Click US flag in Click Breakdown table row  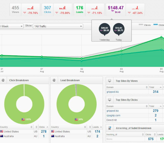click(x=2, y=131)
